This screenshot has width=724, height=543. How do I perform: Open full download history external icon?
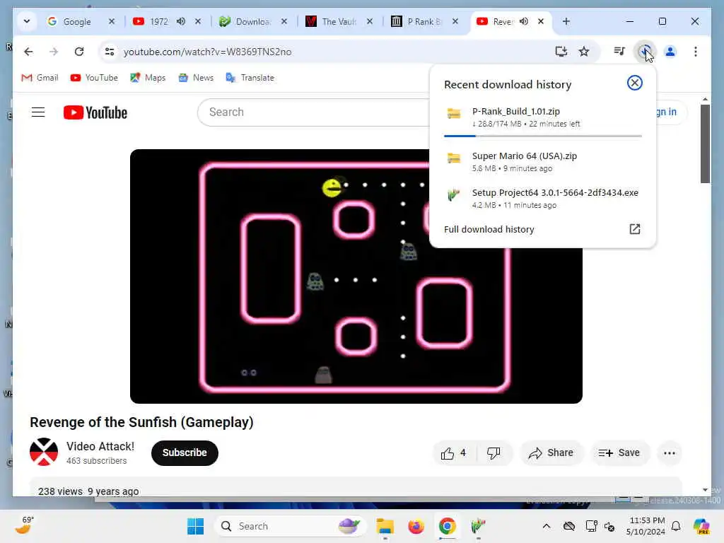coord(634,229)
